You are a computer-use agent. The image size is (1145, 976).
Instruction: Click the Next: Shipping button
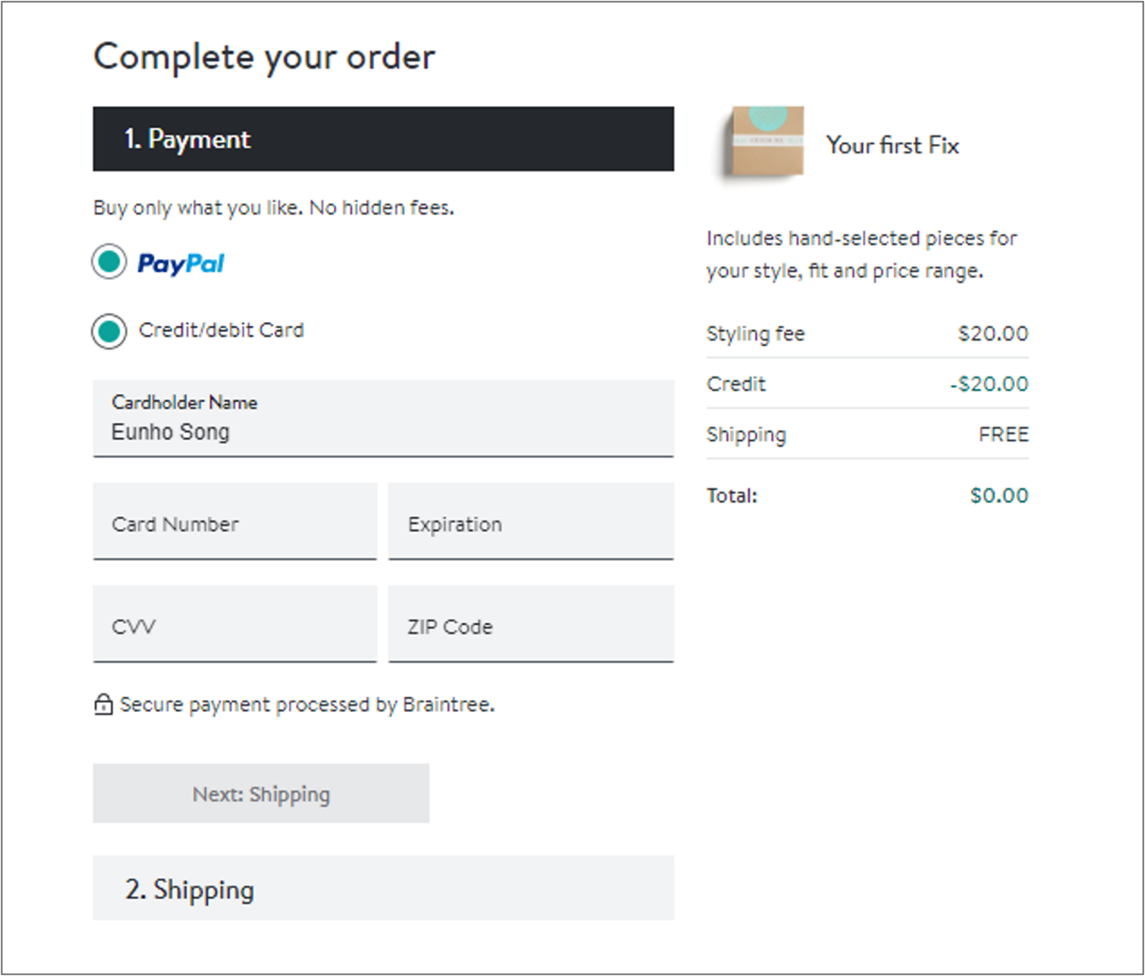coord(261,793)
